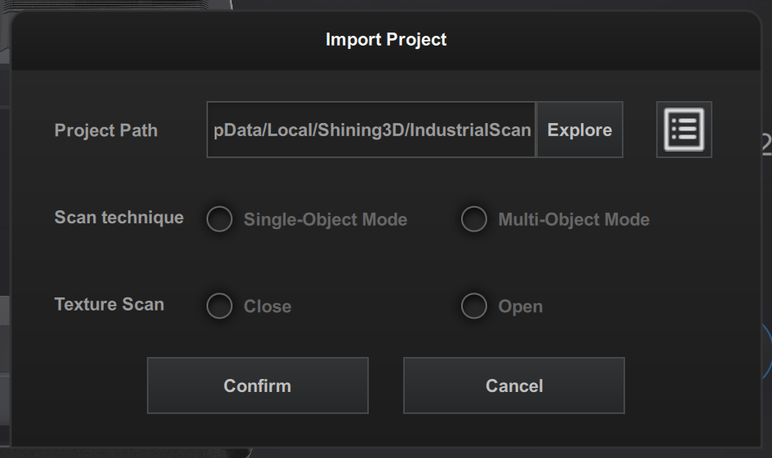The width and height of the screenshot is (772, 458).
Task: Click the Single-Object Mode label text
Action: tap(325, 220)
